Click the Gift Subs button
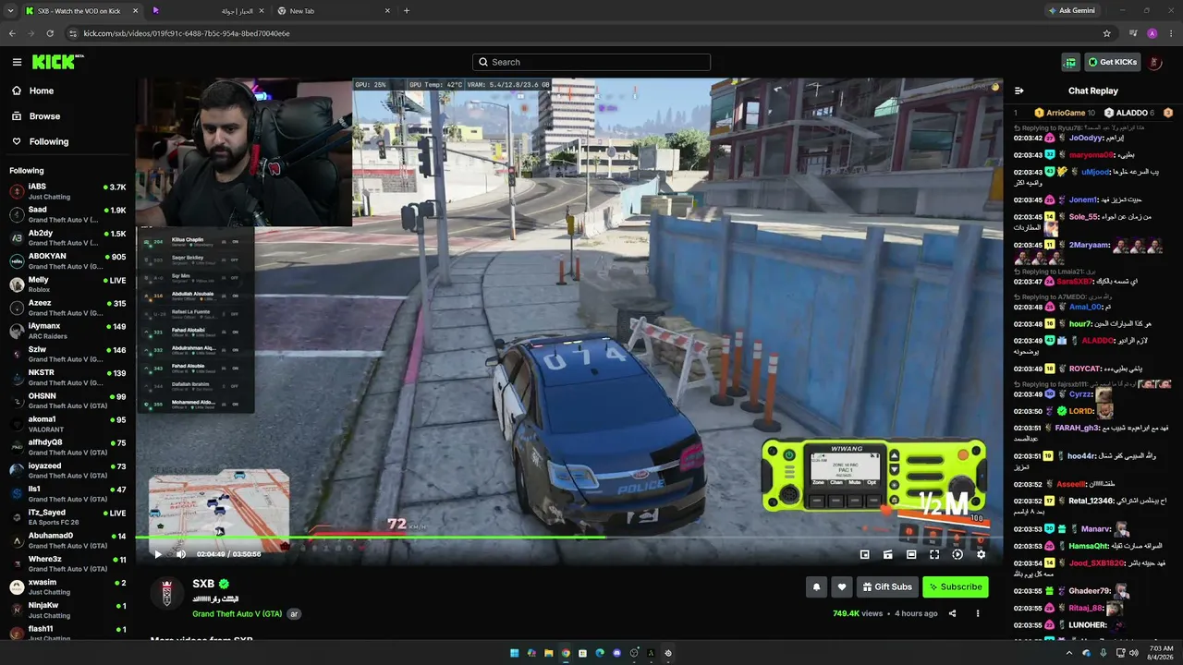Screen dimensions: 1183x665 (x=887, y=586)
